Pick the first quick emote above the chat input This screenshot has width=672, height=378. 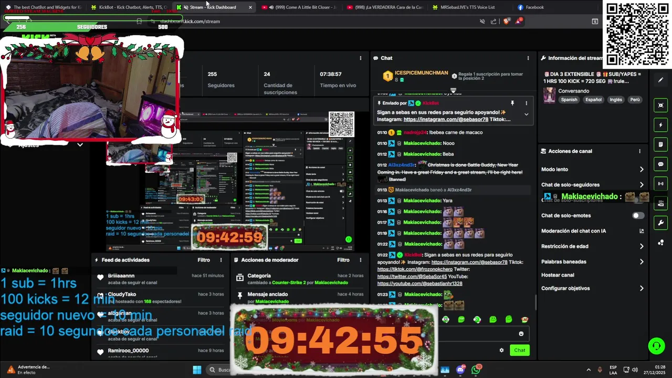pyautogui.click(x=446, y=319)
